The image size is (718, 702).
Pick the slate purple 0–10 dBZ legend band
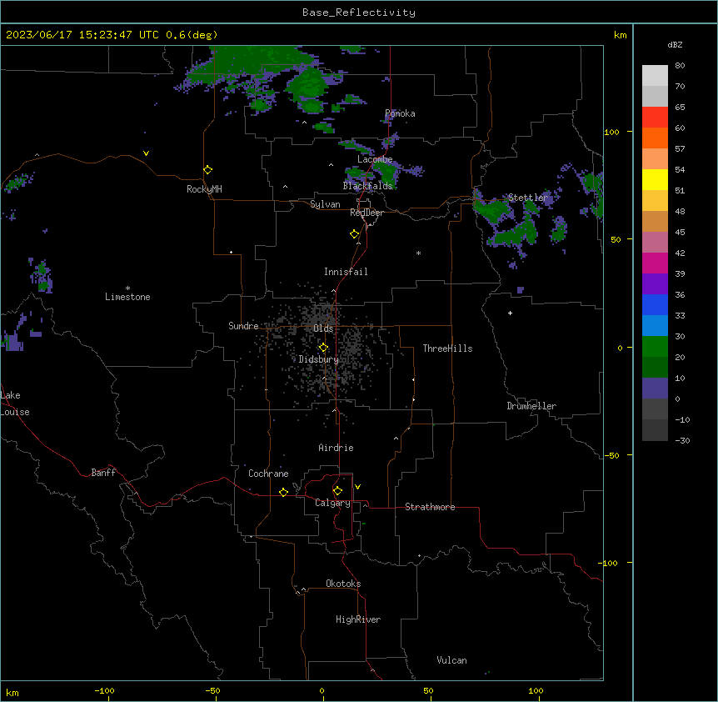tap(655, 389)
